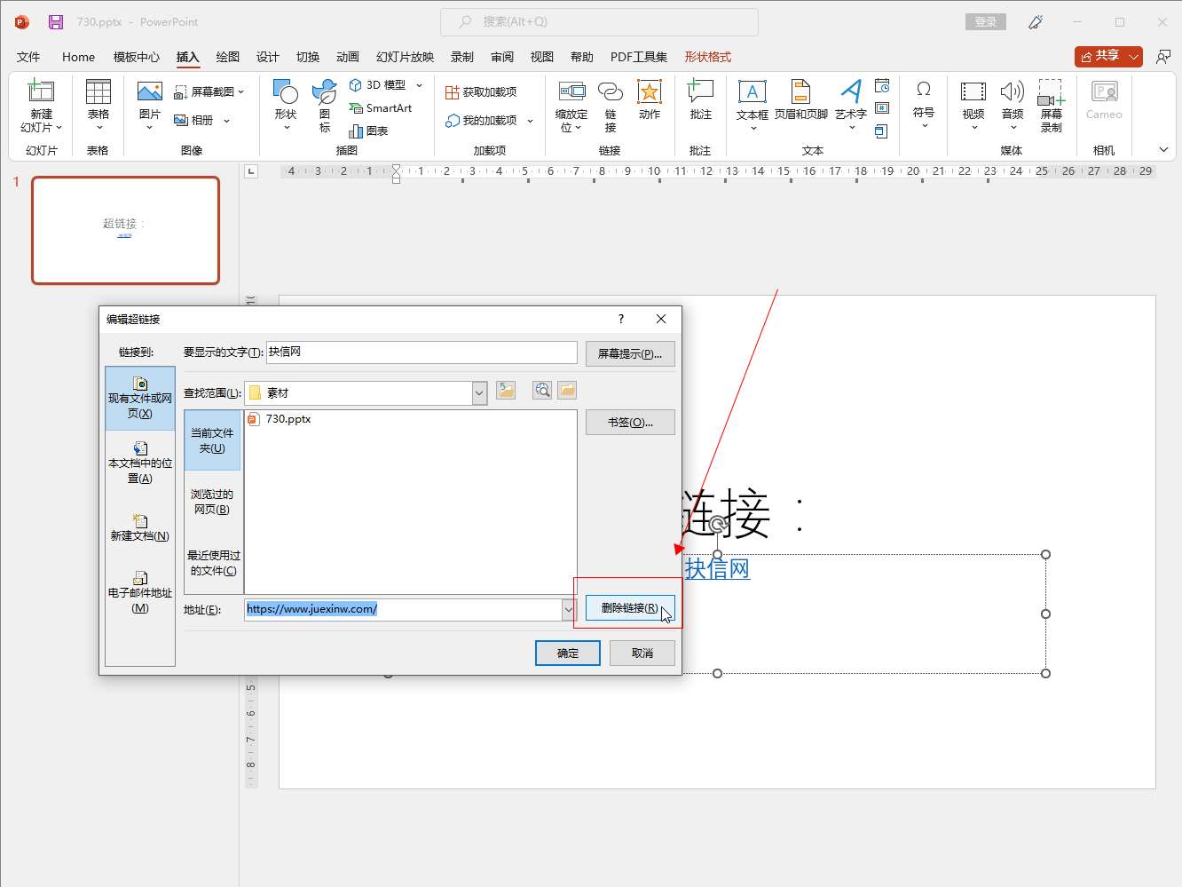Open the File (文件) menu
This screenshot has width=1182, height=887.
coord(28,57)
